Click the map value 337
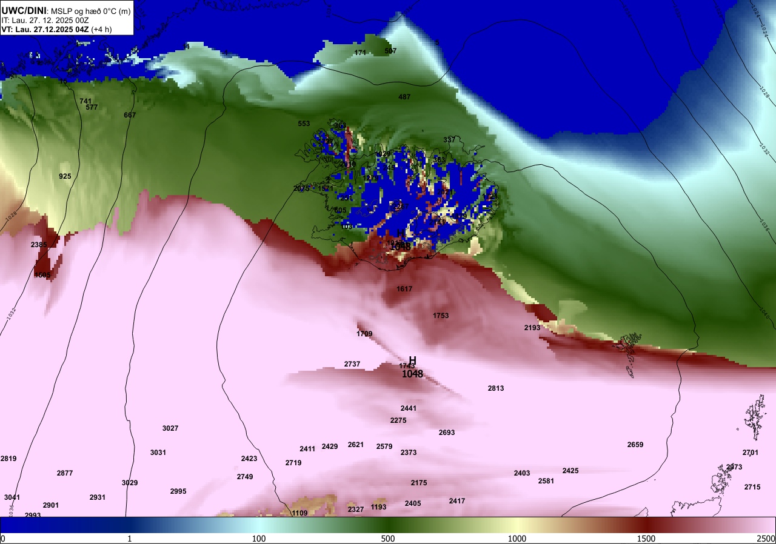 tap(449, 140)
